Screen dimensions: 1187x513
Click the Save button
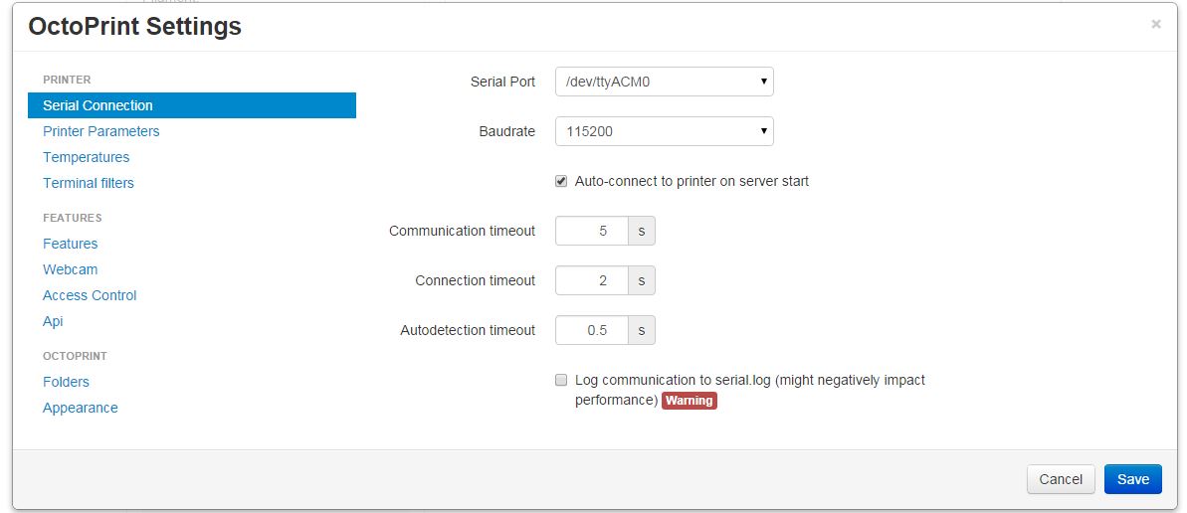pyautogui.click(x=1132, y=479)
